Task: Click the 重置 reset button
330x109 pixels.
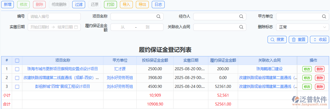Action: pyautogui.click(x=298, y=39)
